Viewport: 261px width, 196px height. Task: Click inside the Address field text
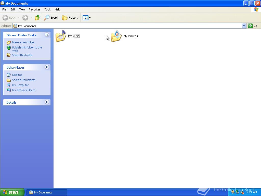click(27, 26)
